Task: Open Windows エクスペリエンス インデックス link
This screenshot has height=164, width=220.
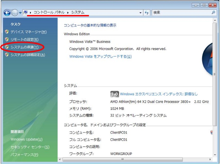Action: click(x=159, y=94)
